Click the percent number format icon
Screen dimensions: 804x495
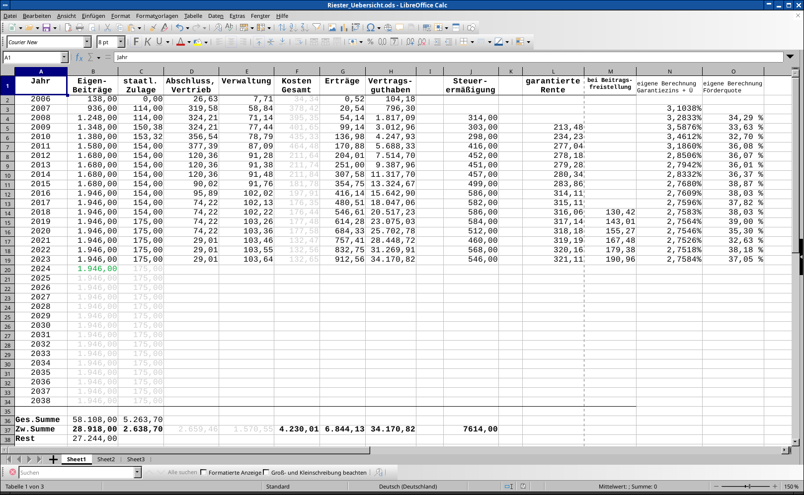pos(370,42)
